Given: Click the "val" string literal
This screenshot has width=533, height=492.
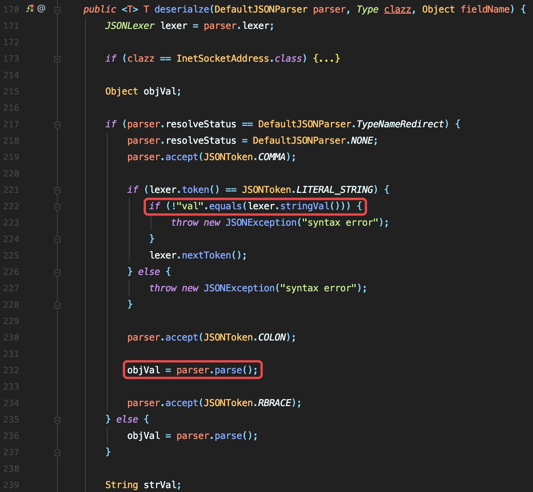Looking at the screenshot, I should coord(190,206).
